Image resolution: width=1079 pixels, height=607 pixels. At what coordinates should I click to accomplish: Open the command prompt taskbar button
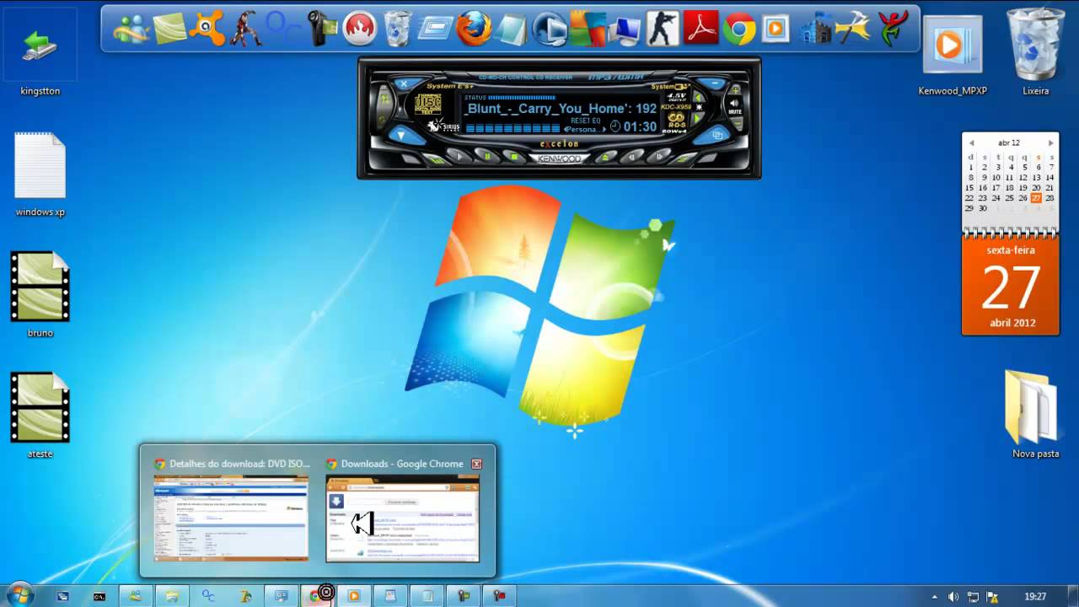pyautogui.click(x=99, y=596)
